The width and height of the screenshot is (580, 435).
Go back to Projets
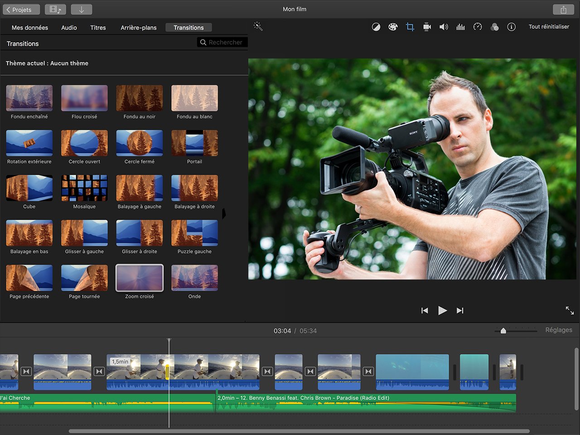tap(21, 9)
